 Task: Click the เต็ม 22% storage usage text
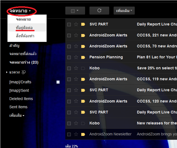click(x=72, y=146)
